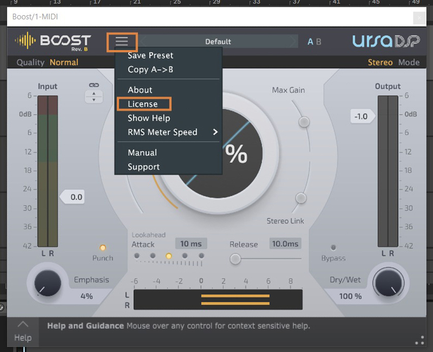The image size is (433, 352).
Task: Switch to preset slot B
Action: pyautogui.click(x=319, y=42)
